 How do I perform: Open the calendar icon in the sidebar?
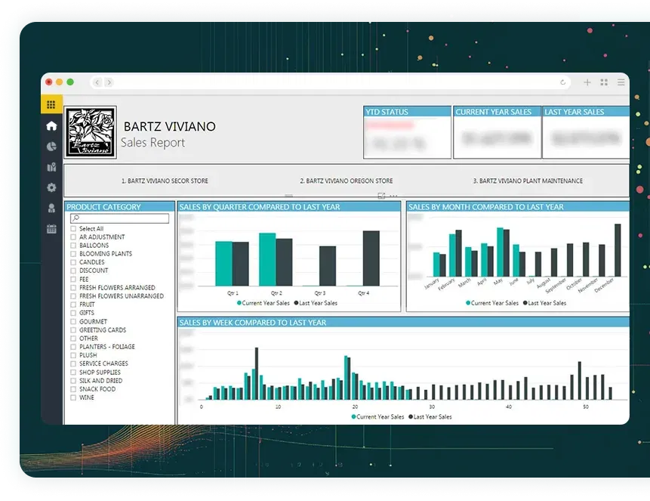51,228
